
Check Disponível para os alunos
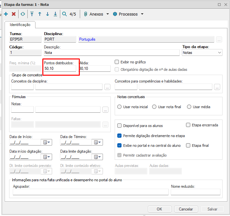[x=119, y=126]
